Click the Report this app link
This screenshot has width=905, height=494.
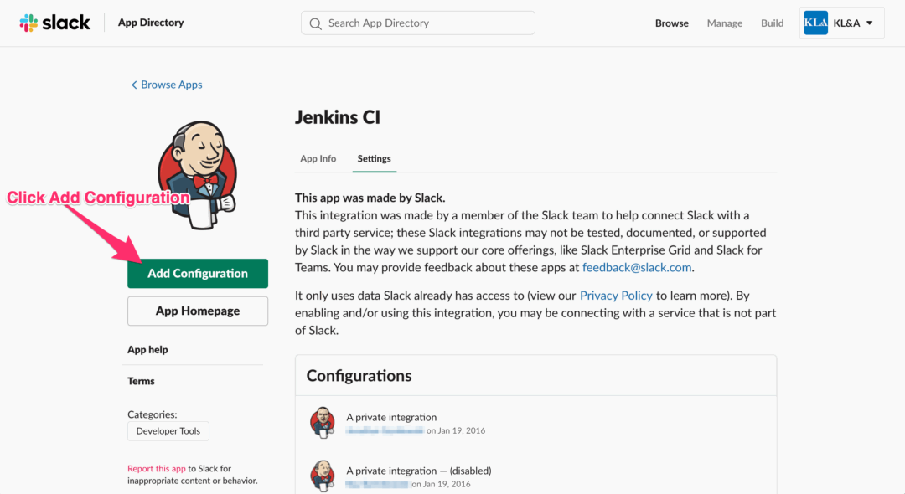(157, 469)
